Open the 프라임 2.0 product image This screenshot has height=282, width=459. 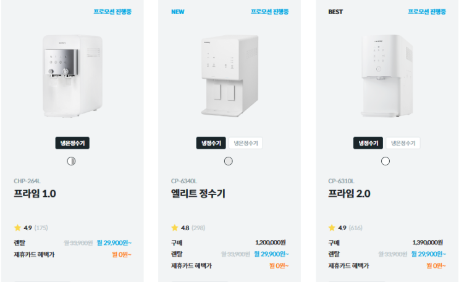386,76
